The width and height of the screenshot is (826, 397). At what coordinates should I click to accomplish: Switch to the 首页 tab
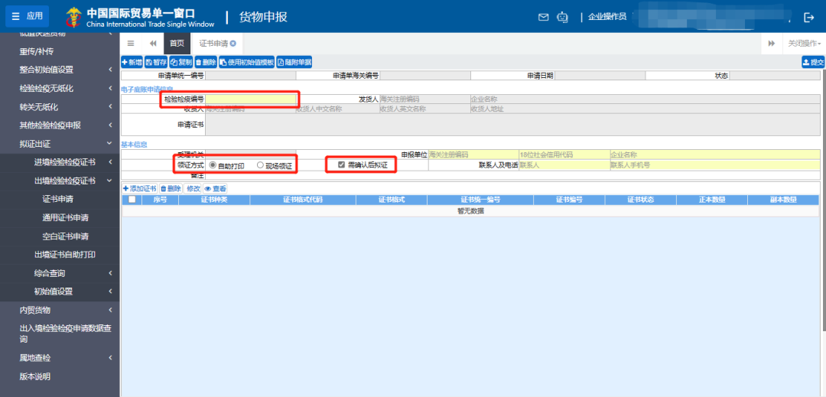177,43
